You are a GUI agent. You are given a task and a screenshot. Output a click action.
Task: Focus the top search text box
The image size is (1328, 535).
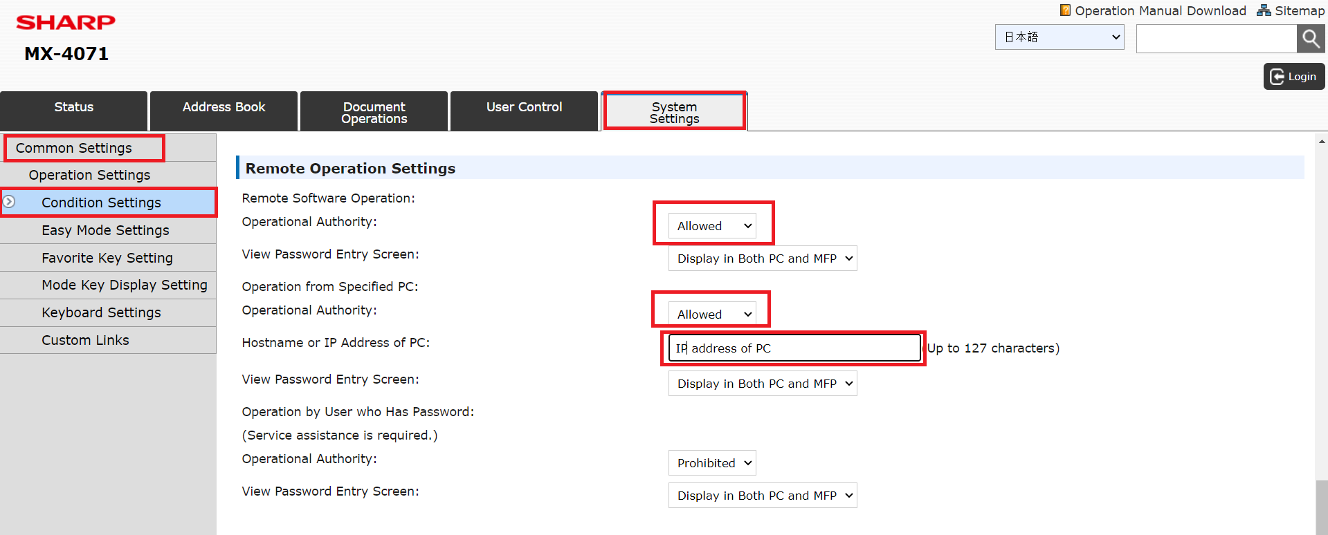1216,39
